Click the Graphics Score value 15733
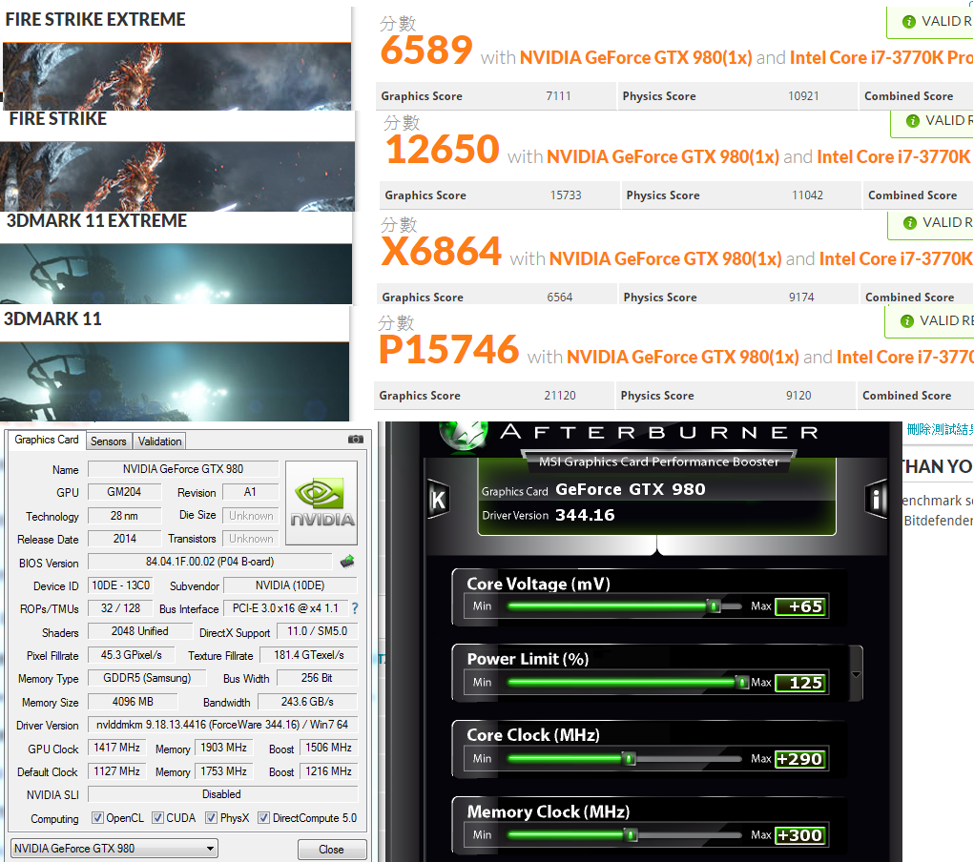 point(566,195)
